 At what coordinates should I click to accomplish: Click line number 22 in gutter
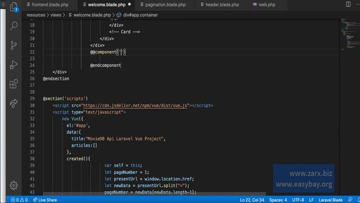coord(32,52)
